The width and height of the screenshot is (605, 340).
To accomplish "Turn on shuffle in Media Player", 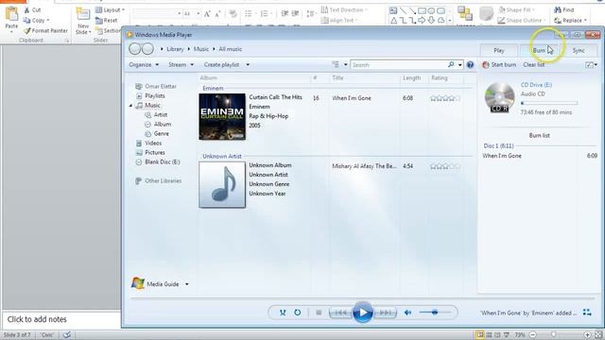I will coord(283,313).
